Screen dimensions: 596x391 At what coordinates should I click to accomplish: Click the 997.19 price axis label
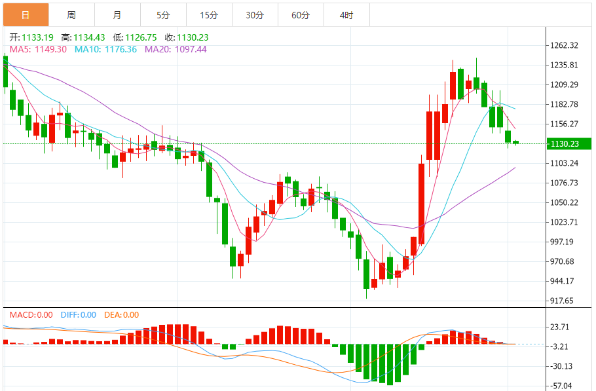click(x=562, y=242)
